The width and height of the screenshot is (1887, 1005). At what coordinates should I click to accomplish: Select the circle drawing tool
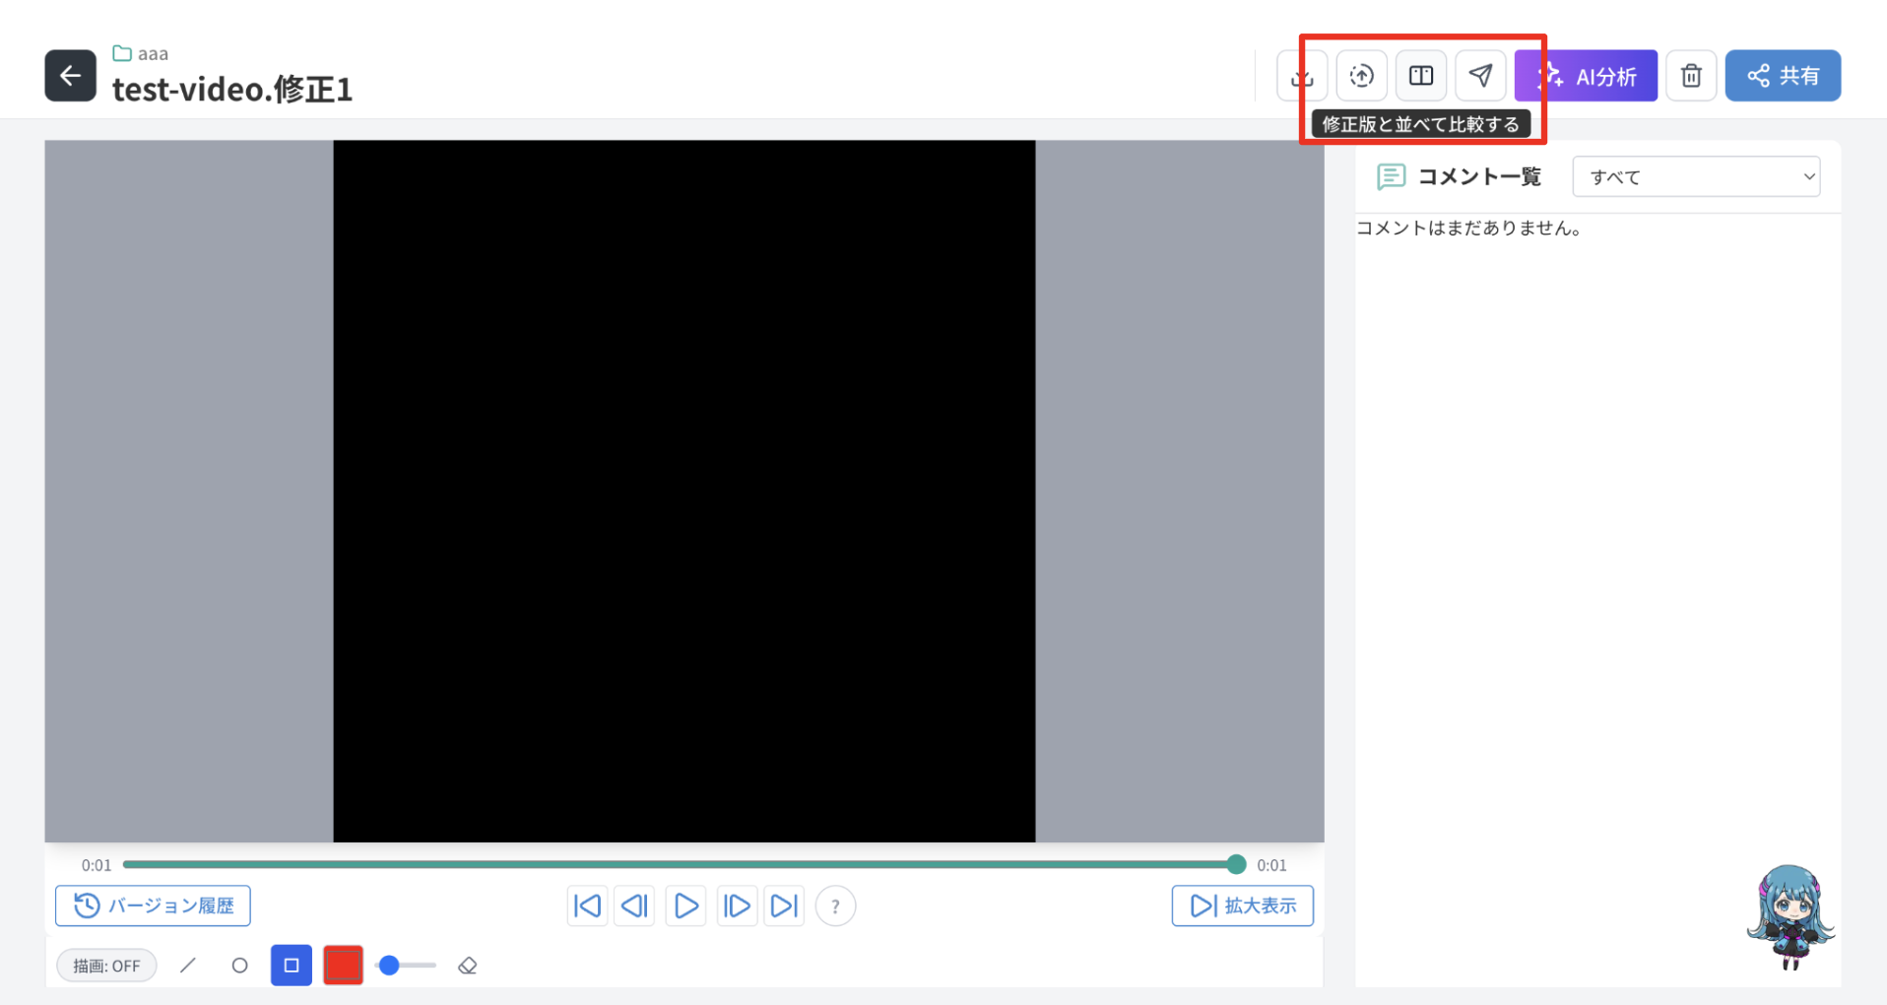(x=239, y=966)
